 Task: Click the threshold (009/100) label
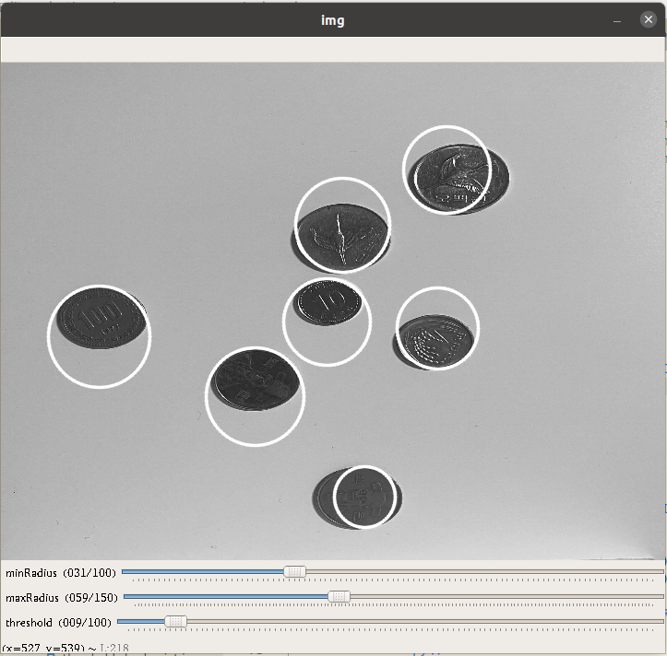click(x=58, y=623)
